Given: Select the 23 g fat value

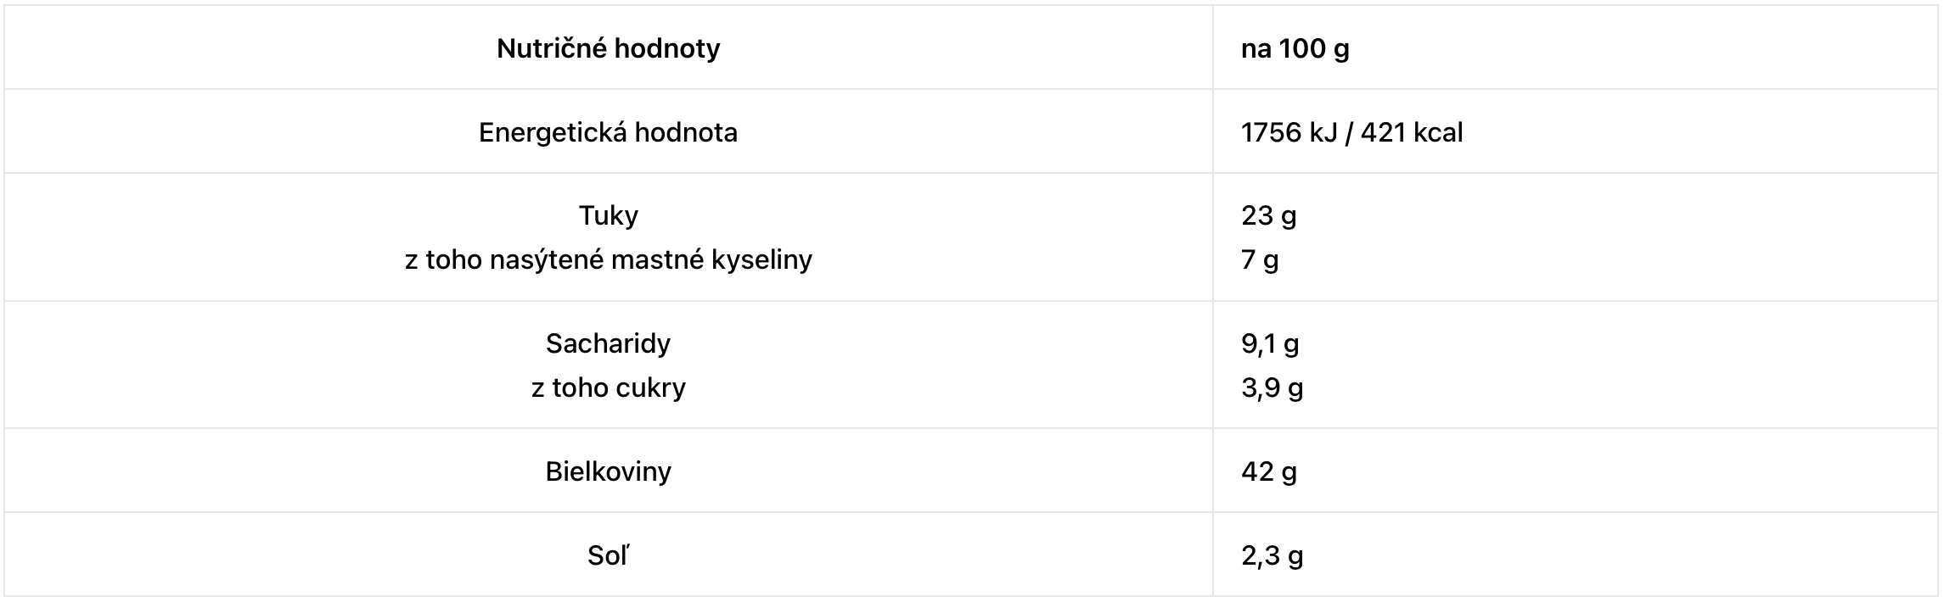Looking at the screenshot, I should 1268,215.
